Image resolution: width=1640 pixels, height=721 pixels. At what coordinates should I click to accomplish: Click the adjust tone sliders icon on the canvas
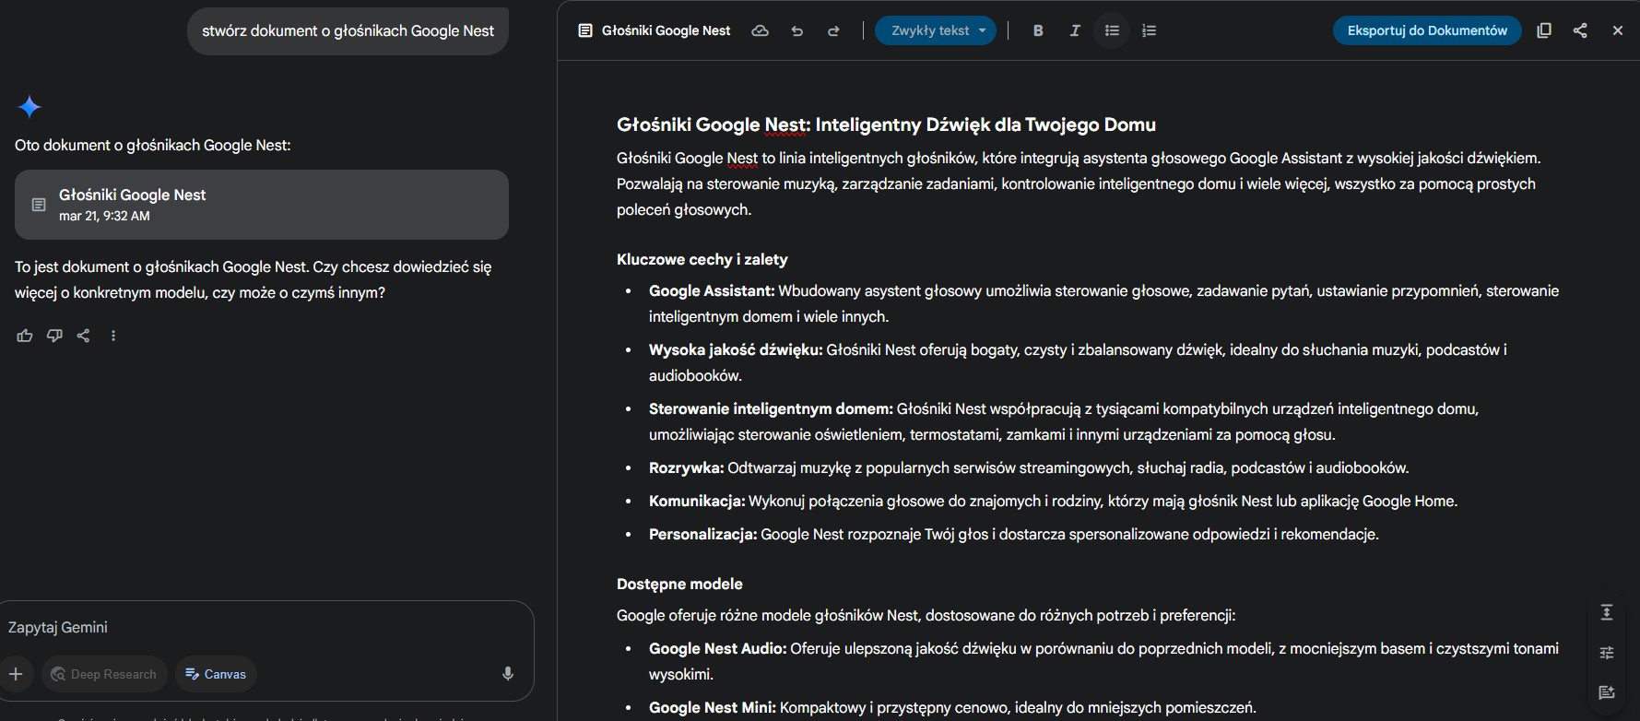[x=1607, y=653]
